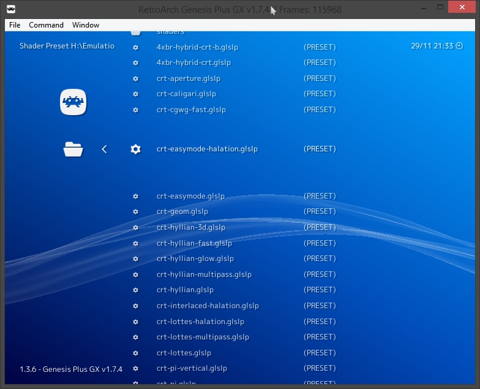
Task: Click gear icon beside crt-pi-vertical.glslp
Action: pyautogui.click(x=136, y=369)
